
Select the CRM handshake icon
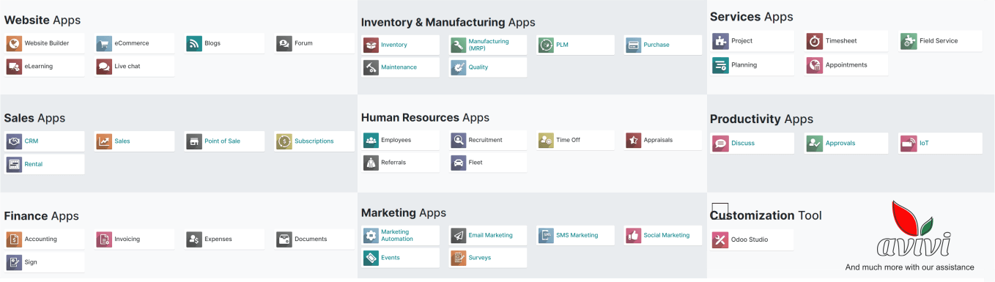click(x=14, y=141)
